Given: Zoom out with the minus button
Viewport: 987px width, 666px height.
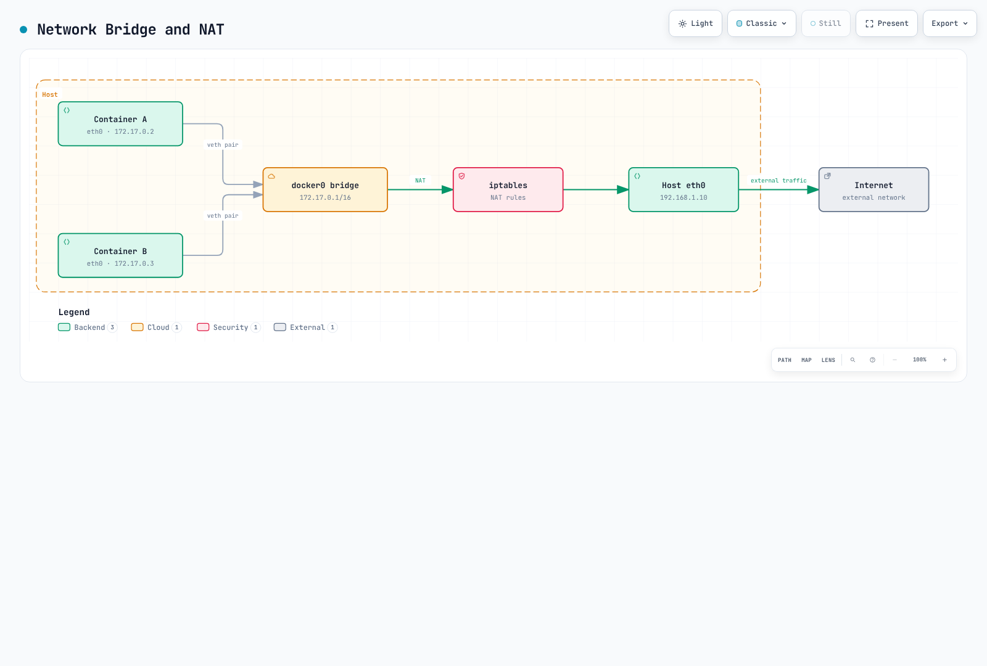Looking at the screenshot, I should [x=895, y=360].
